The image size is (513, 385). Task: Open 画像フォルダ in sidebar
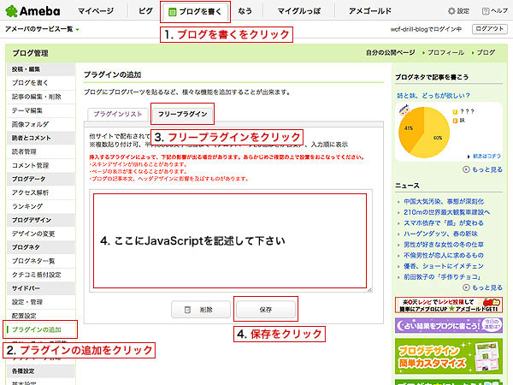coord(30,124)
